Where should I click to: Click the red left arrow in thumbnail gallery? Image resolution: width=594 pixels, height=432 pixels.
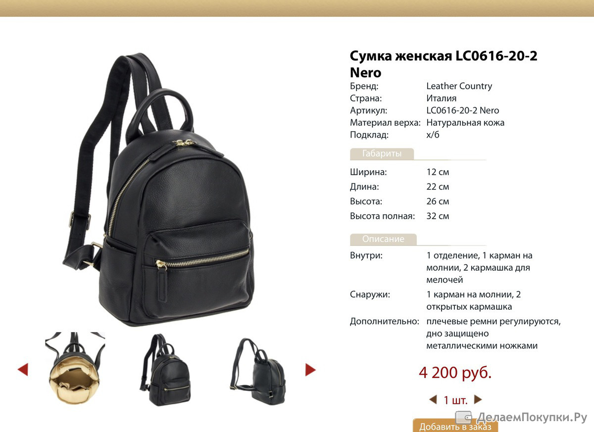click(x=23, y=370)
